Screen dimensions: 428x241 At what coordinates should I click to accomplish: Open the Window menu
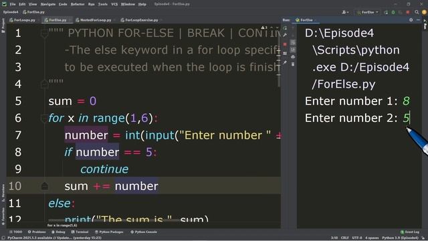pos(128,4)
